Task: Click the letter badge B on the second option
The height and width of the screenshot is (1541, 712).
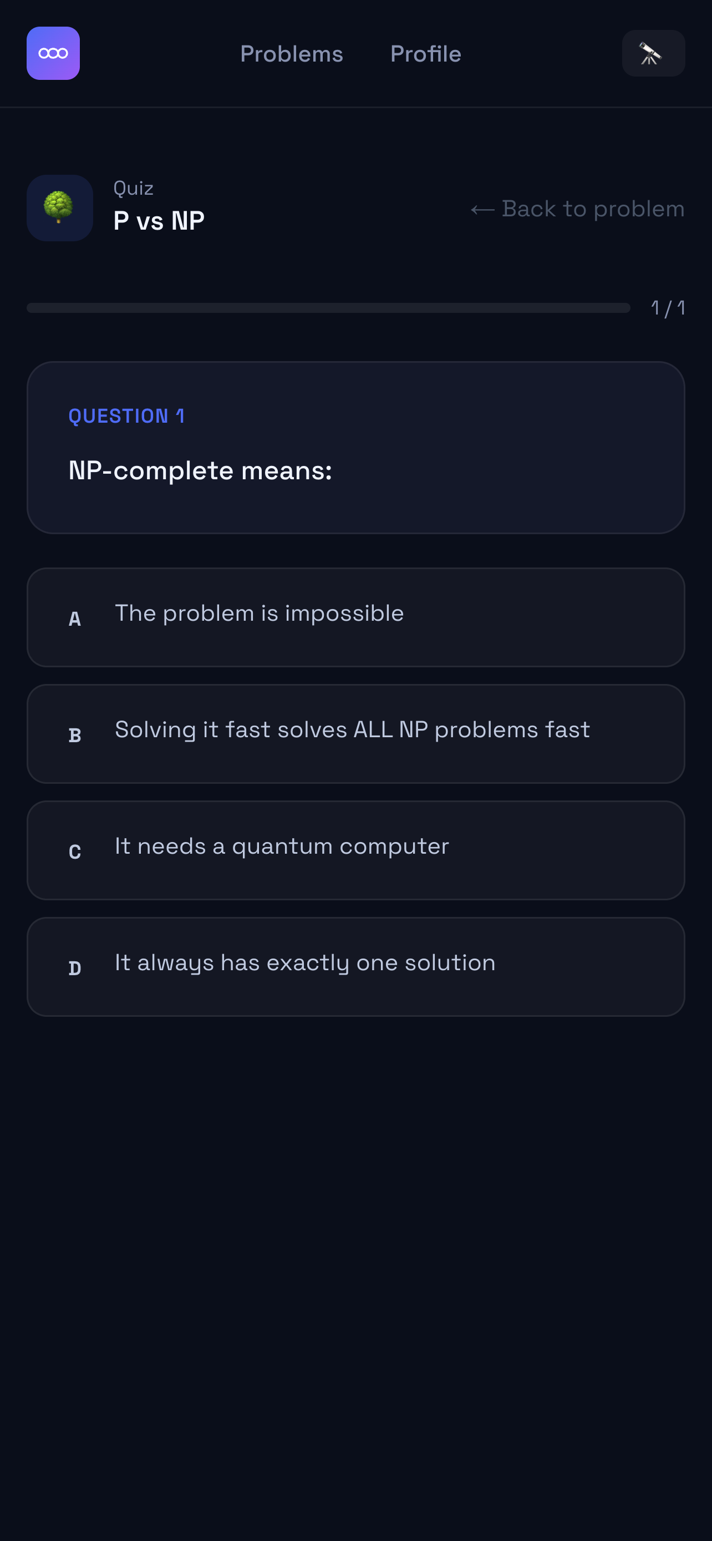Action: pyautogui.click(x=75, y=736)
